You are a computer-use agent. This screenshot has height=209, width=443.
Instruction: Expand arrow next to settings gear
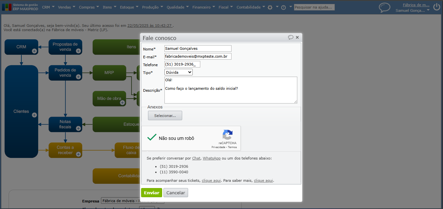[x=277, y=7]
